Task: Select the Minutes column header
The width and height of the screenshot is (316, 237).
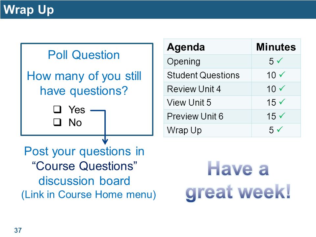Action: (x=276, y=47)
